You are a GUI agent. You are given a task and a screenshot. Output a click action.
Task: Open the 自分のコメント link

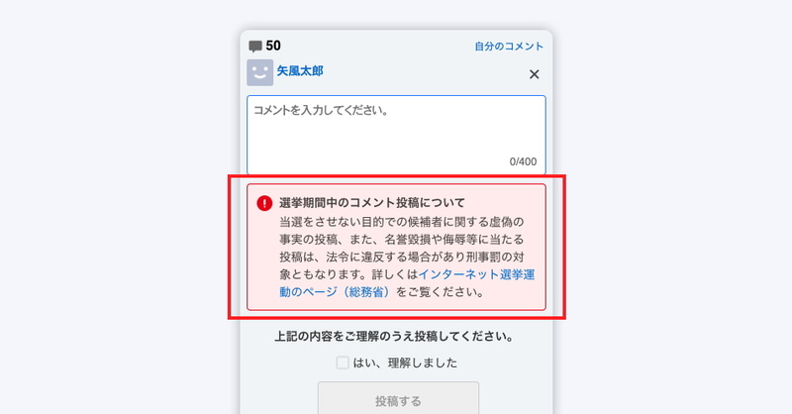click(509, 46)
